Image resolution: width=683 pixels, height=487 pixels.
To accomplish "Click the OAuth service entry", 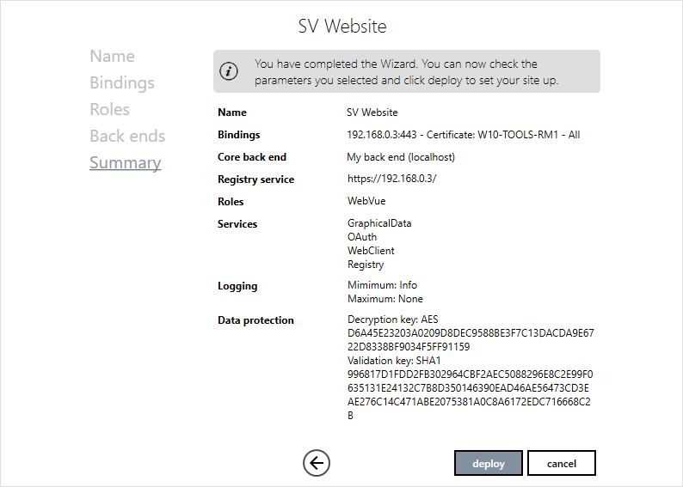I will (361, 237).
